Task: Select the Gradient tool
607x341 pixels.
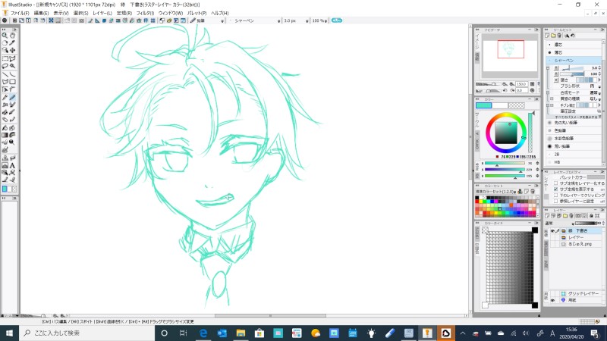Action: (5, 135)
